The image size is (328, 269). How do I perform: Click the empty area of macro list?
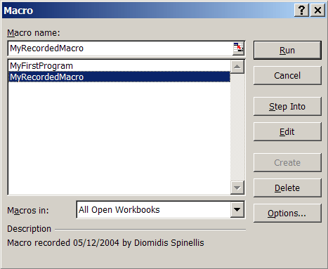tap(119, 138)
